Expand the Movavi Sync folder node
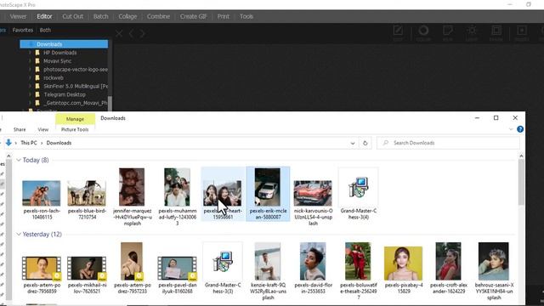This screenshot has width=544, height=306. [30, 61]
